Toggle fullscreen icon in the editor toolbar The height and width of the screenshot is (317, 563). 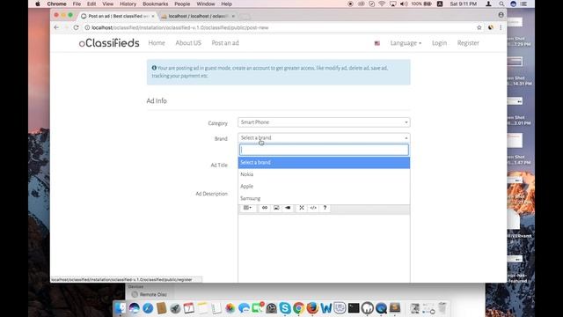302,208
